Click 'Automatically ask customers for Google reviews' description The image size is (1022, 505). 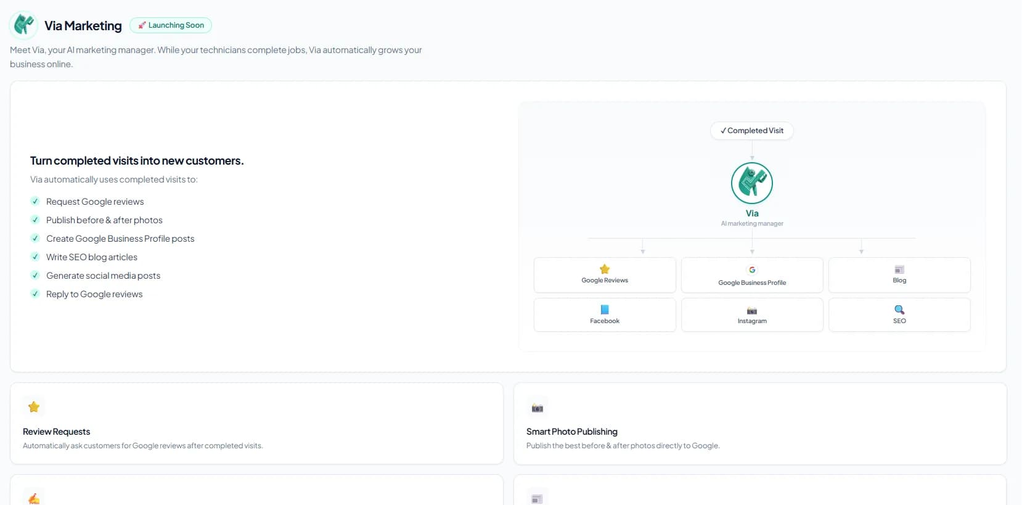click(x=142, y=446)
